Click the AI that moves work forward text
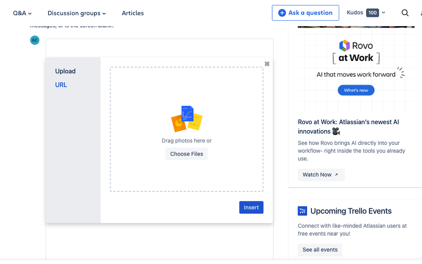This screenshot has width=422, height=264. pyautogui.click(x=356, y=74)
